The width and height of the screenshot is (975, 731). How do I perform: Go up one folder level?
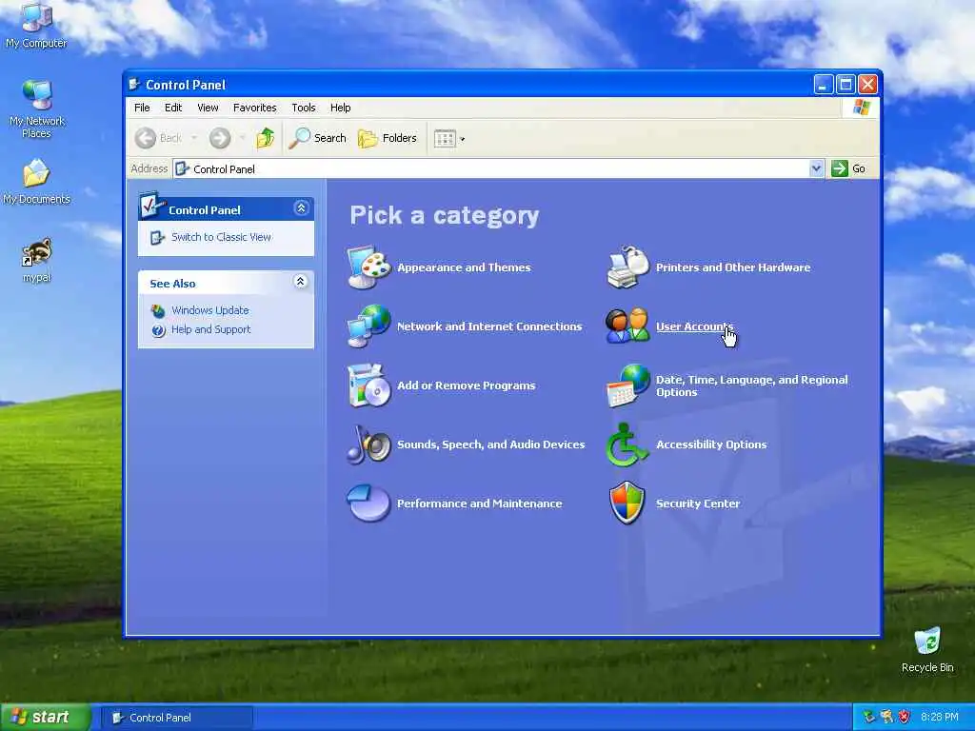tap(266, 138)
